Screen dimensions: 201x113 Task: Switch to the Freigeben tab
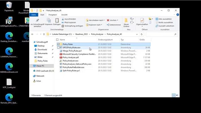click(x=53, y=15)
